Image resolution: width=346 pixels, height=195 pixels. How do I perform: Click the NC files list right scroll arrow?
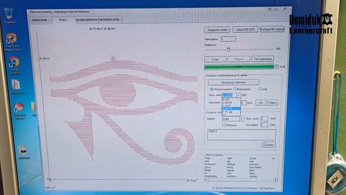pyautogui.click(x=275, y=180)
